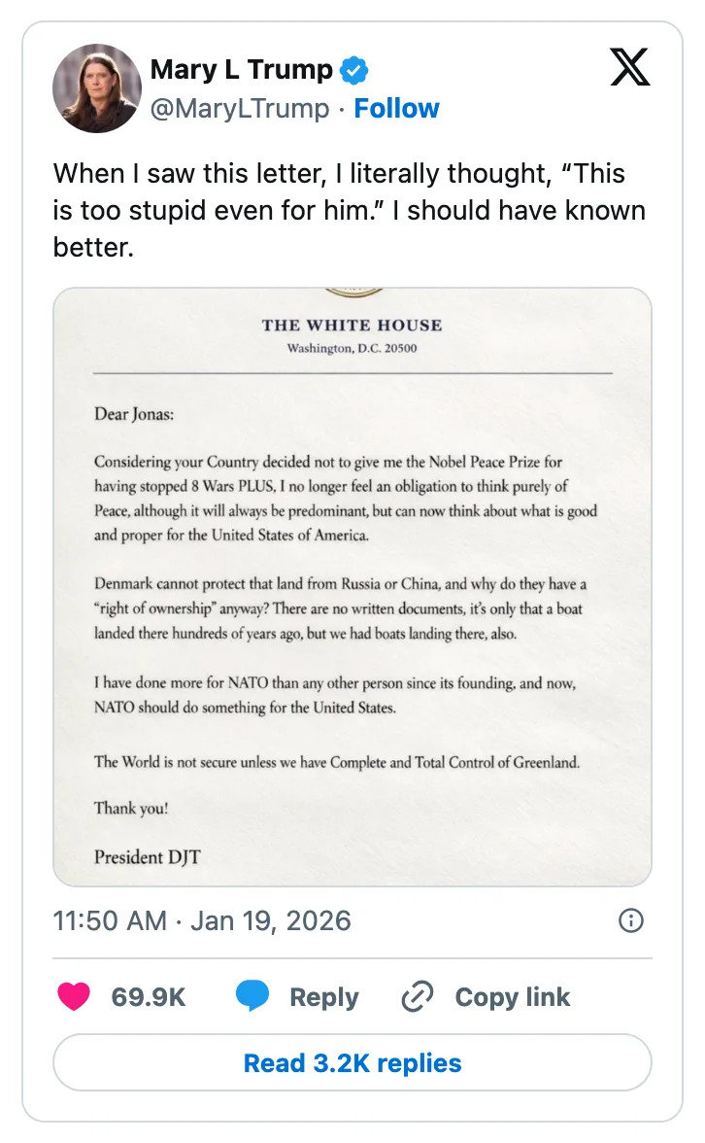Click the verified blue checkmark badge
705x1143 pixels.
pyautogui.click(x=352, y=69)
